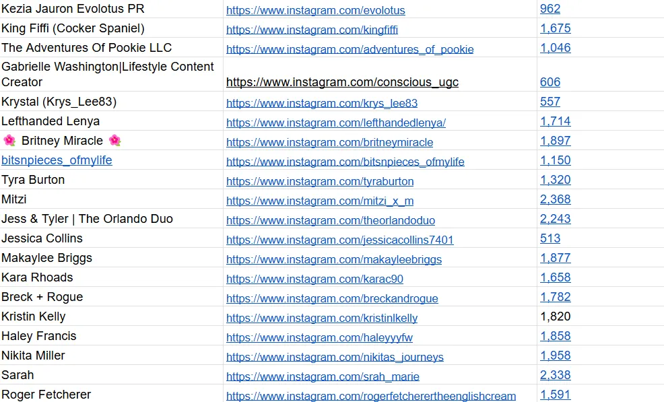Viewport: 664px width, 402px height.
Task: Click the 513 follower count link
Action: pyautogui.click(x=550, y=238)
